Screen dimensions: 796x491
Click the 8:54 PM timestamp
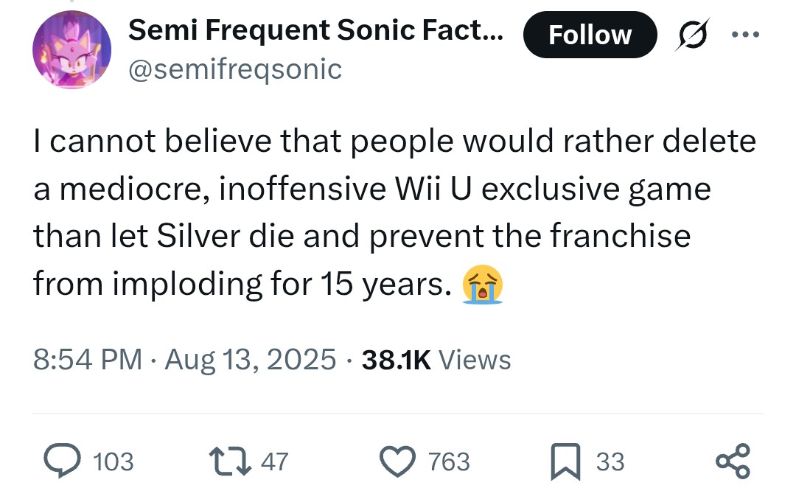tap(88, 360)
